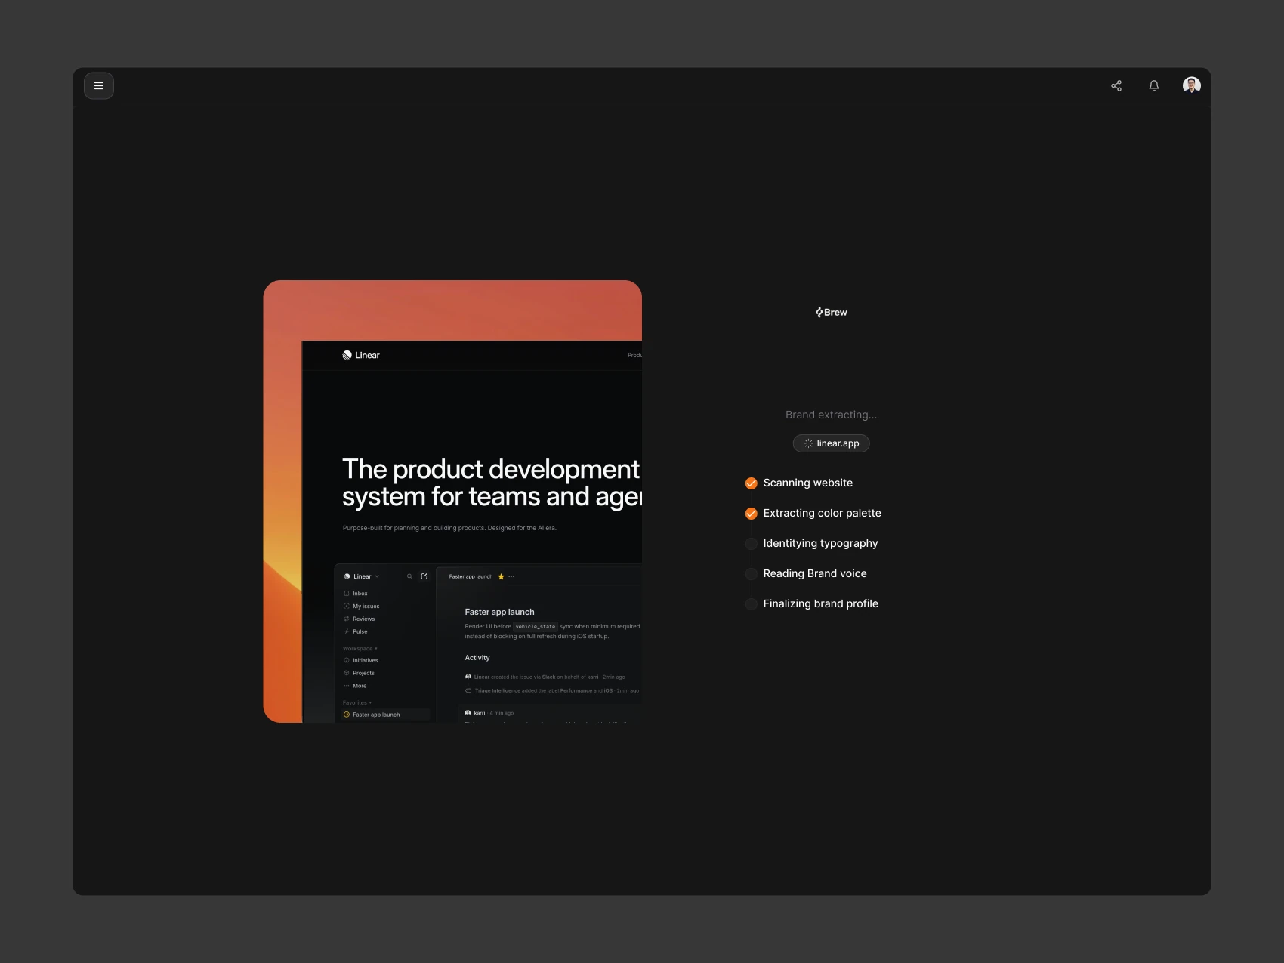Click the product development headline in preview

coord(492,483)
